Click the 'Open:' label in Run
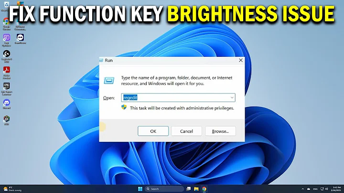Screen dimensions: 344x193 [109, 98]
